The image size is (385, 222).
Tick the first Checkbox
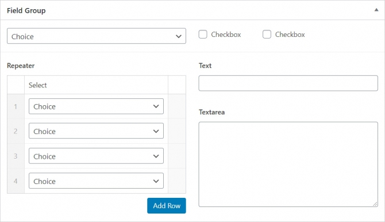point(203,34)
